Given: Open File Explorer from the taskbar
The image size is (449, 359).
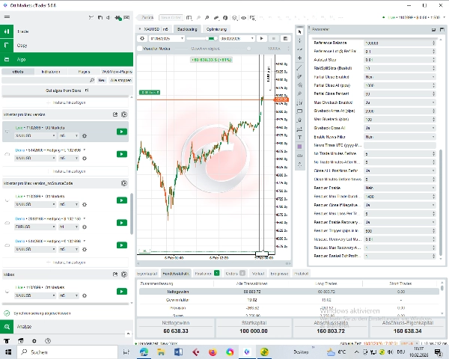Looking at the screenshot, I should point(161,352).
